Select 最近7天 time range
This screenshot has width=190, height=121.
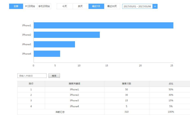[x=96, y=6]
